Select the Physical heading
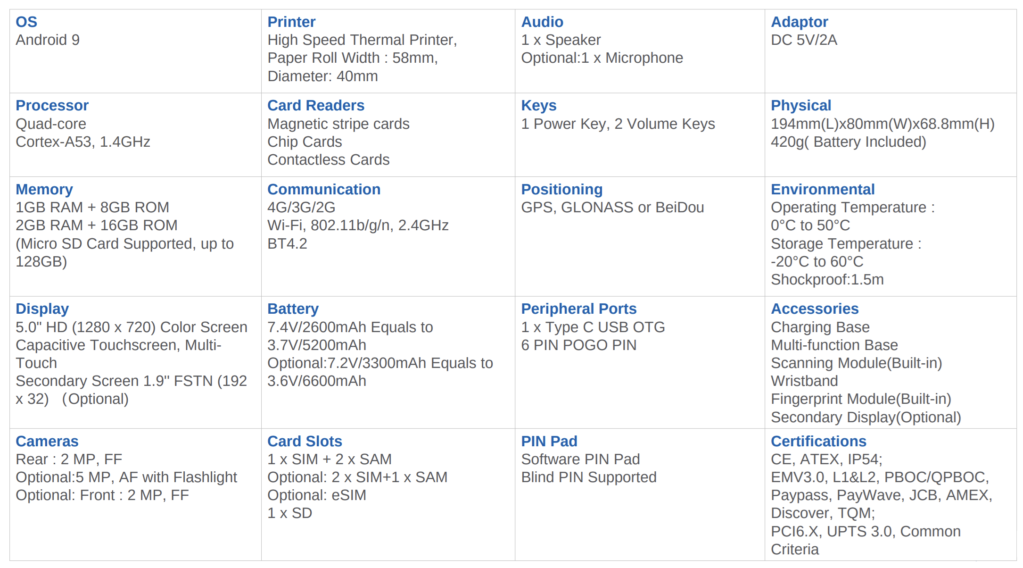This screenshot has height=568, width=1023. click(x=800, y=105)
